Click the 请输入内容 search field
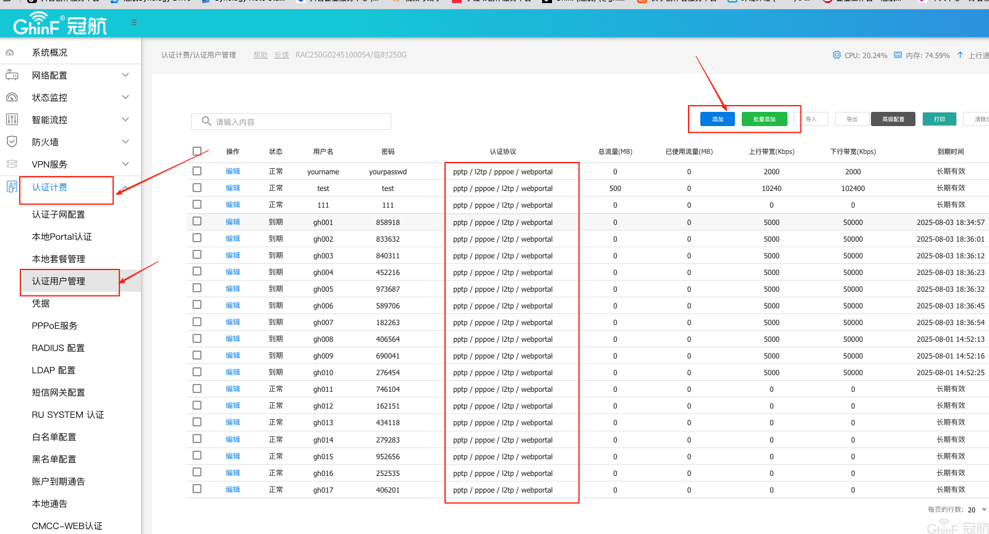 pyautogui.click(x=291, y=122)
